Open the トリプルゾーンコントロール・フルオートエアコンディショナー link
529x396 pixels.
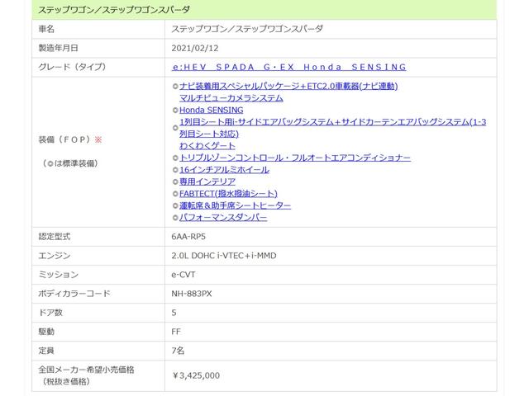click(294, 158)
